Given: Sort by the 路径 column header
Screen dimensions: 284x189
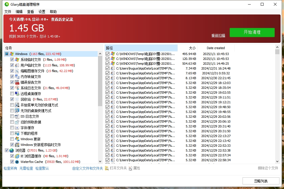Looking at the screenshot, I should coord(141,48).
